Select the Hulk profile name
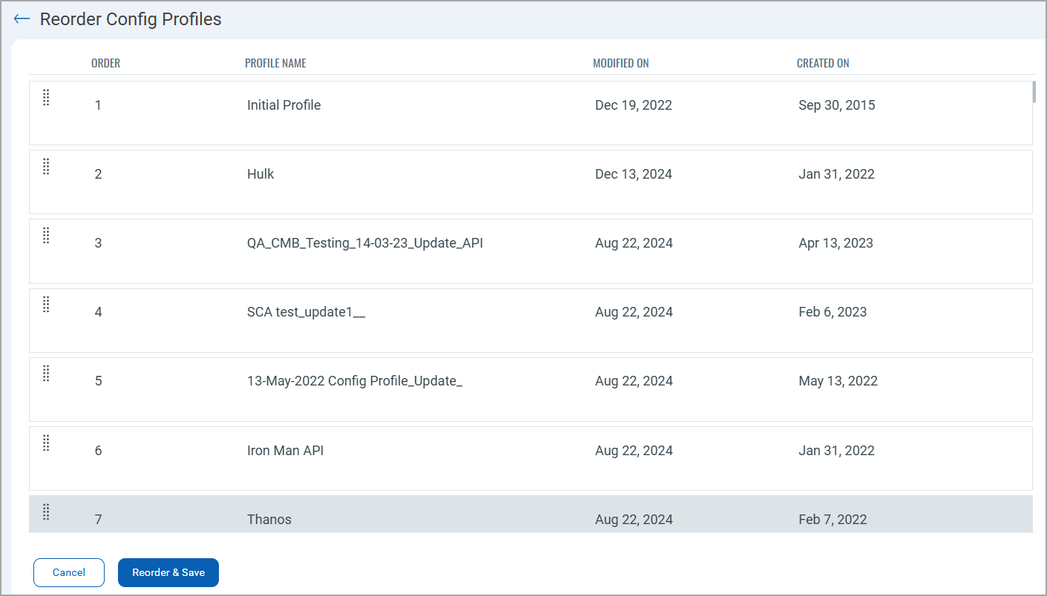 tap(260, 174)
